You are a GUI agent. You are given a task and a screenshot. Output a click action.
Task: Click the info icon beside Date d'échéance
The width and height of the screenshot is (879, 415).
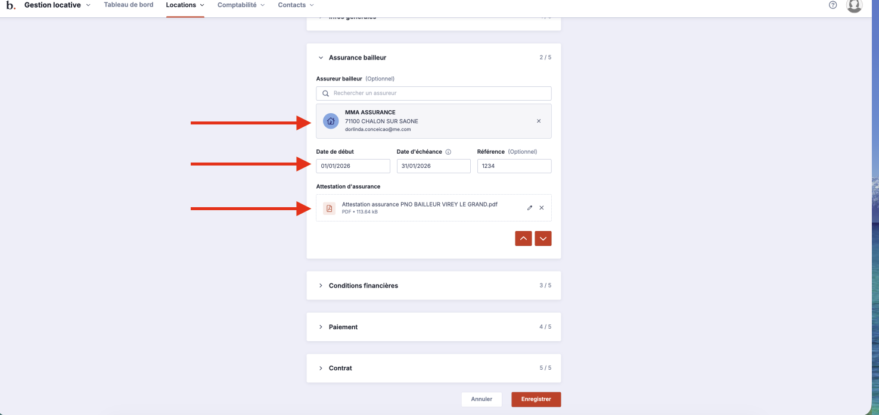pos(448,152)
